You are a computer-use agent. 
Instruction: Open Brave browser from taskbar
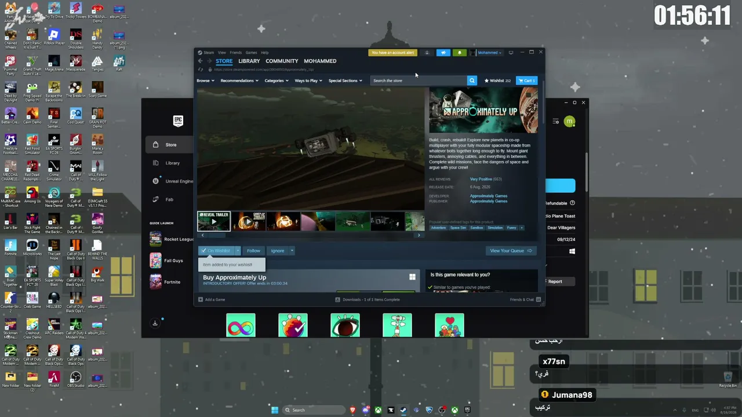(352, 410)
